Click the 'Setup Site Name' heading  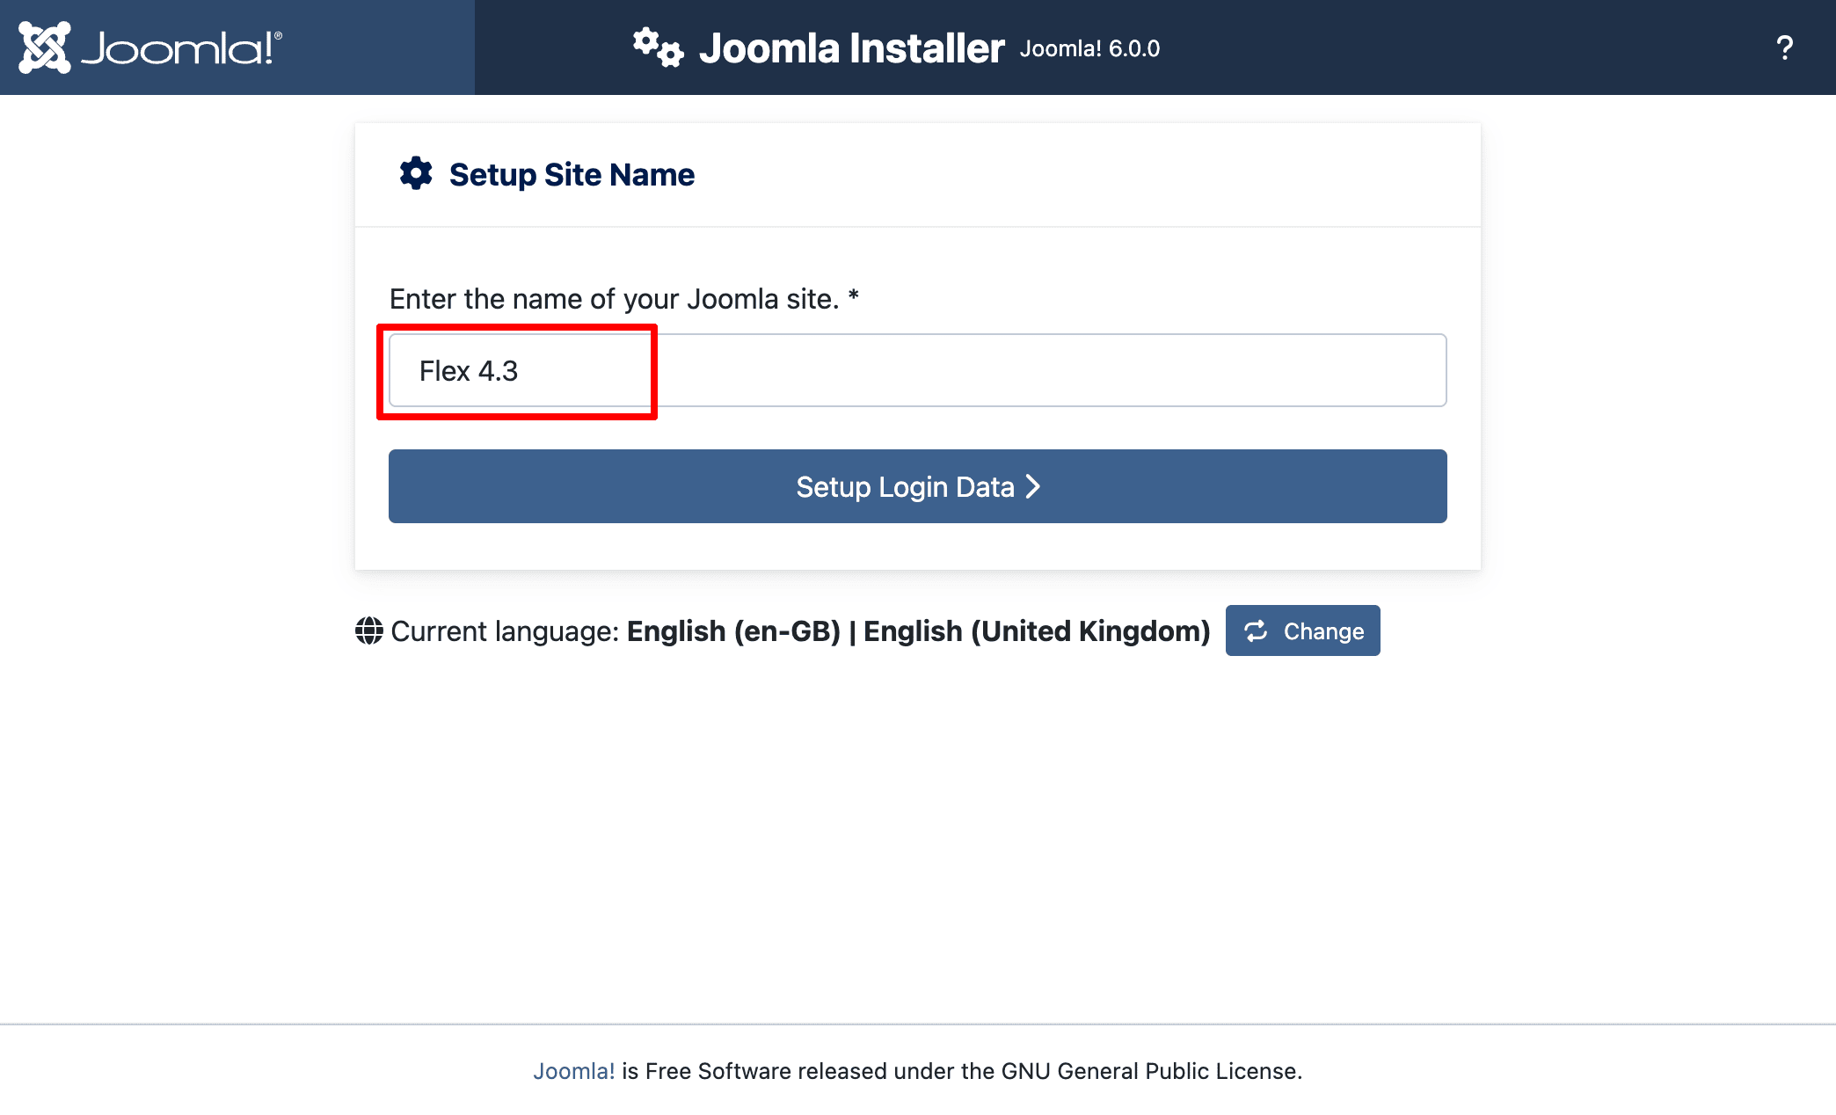572,175
